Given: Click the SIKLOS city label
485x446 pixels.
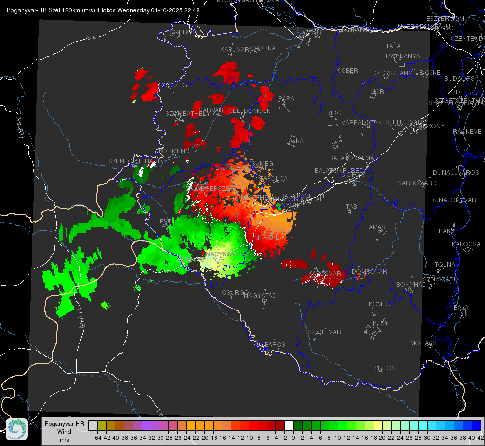Looking at the screenshot, I should point(385,368).
